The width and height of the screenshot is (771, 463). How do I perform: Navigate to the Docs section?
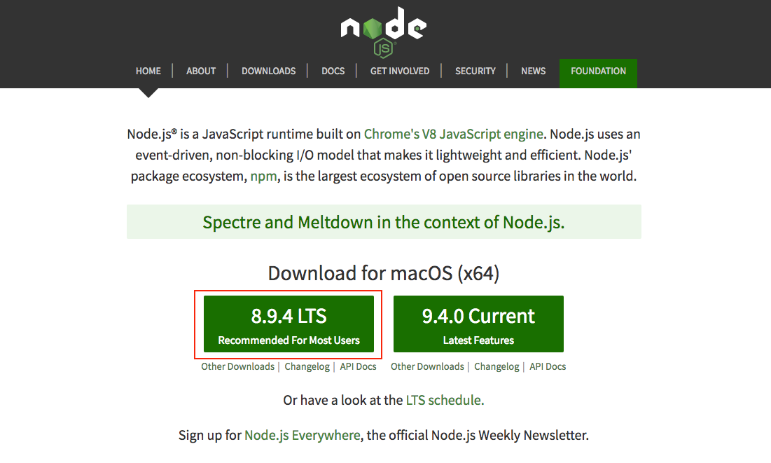[x=333, y=71]
